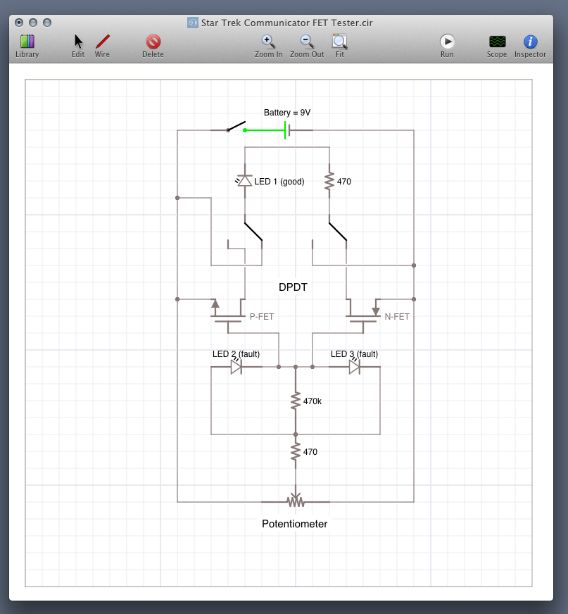Click the 'LED 3 (fault)' label
Screen dimensions: 568x614
pyautogui.click(x=354, y=354)
